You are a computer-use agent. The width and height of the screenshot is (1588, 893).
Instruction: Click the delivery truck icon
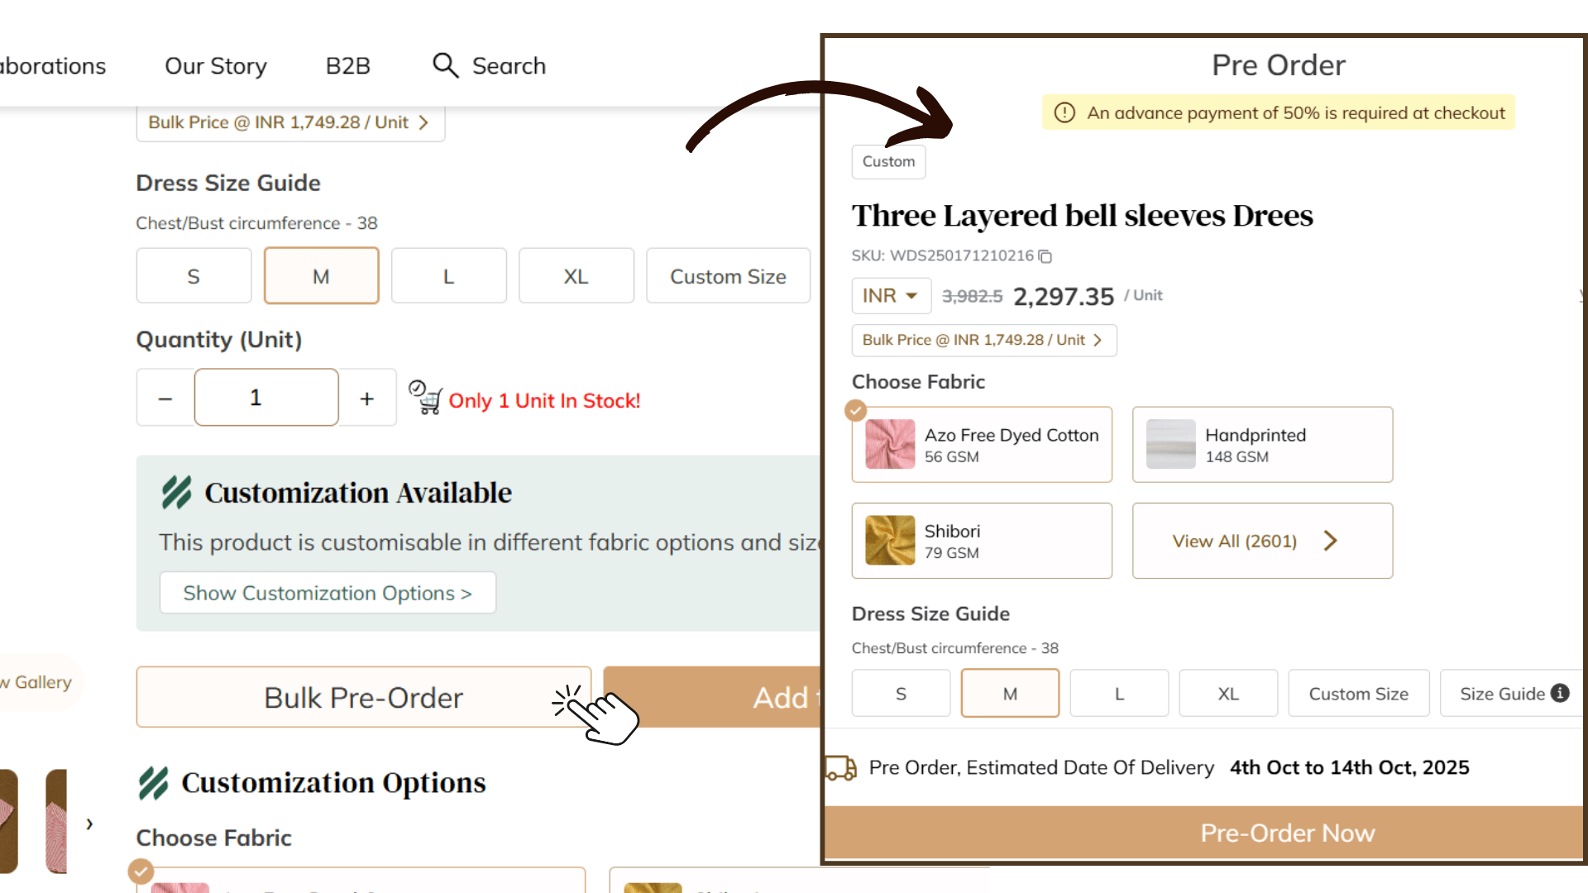[840, 768]
